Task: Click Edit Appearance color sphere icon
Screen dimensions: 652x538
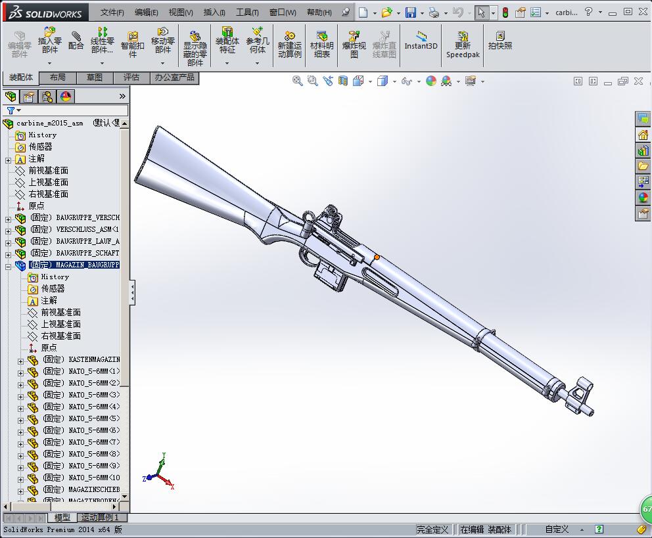Action: point(431,81)
